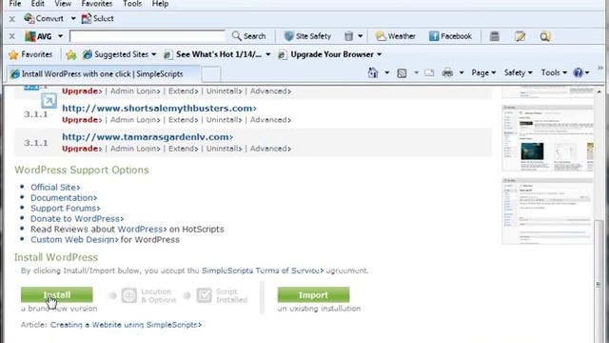
Task: Click the middle WordPress screenshot thumbnail
Action: [x=548, y=137]
